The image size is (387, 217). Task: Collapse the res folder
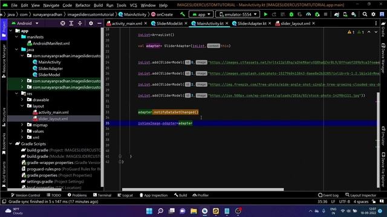click(16, 93)
